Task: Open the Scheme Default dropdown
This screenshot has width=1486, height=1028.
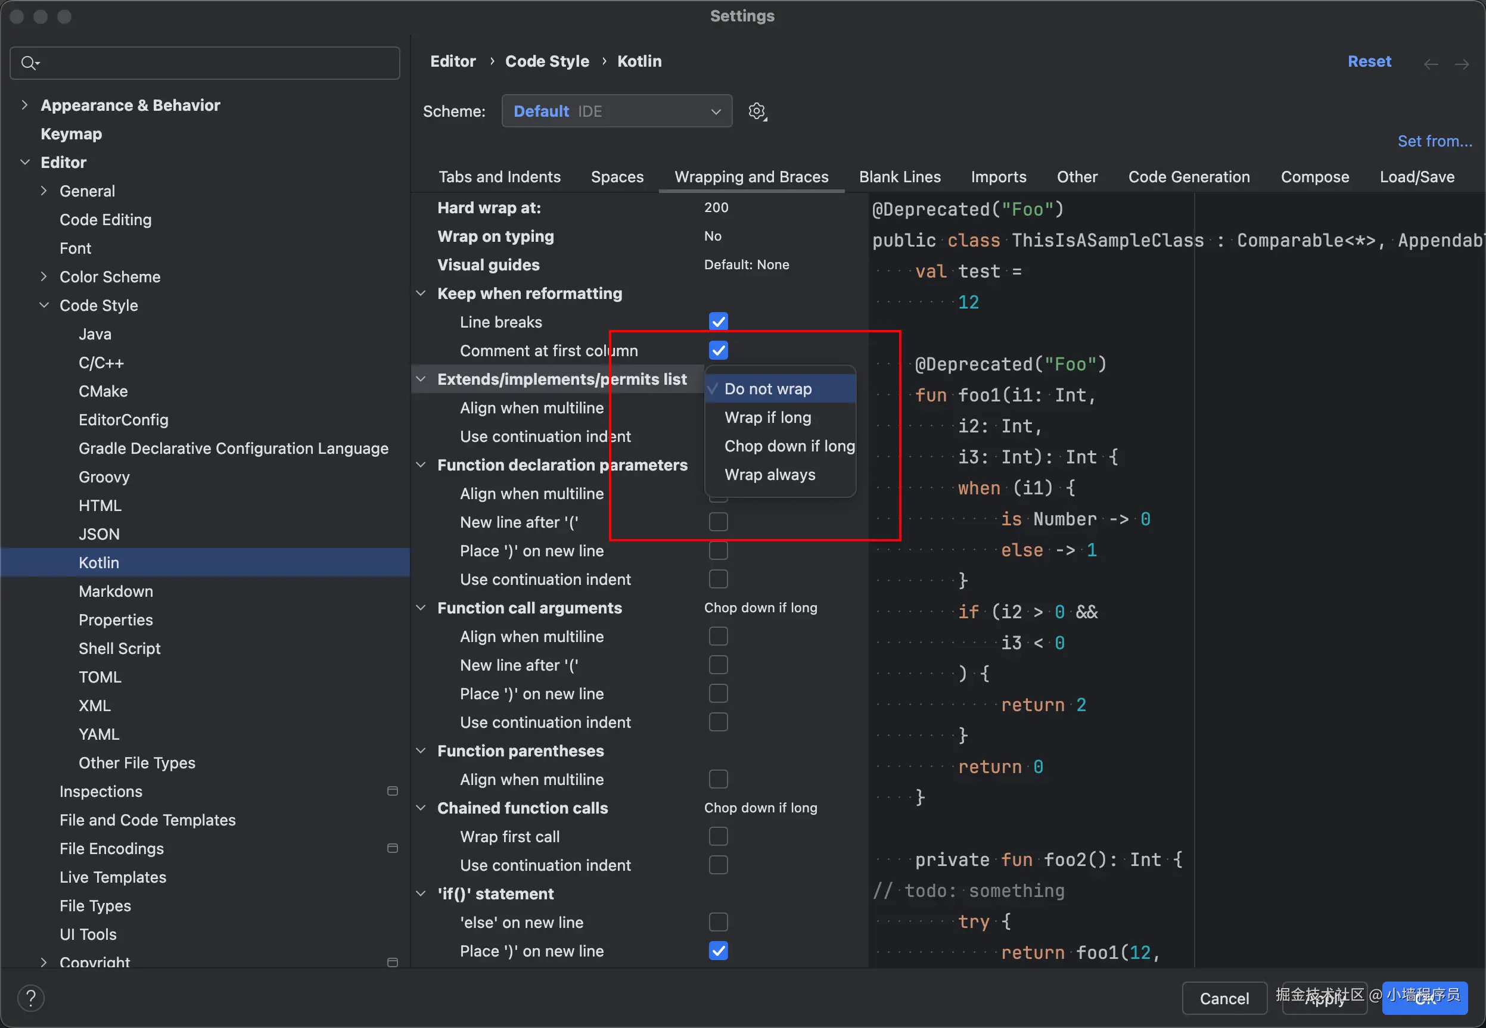Action: click(617, 111)
